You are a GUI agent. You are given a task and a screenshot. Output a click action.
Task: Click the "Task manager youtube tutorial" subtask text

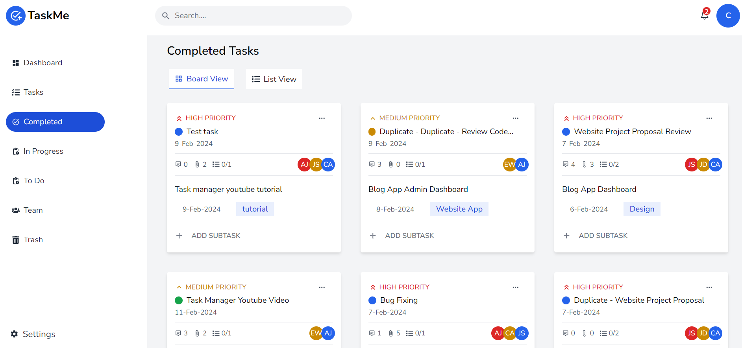[x=228, y=190]
